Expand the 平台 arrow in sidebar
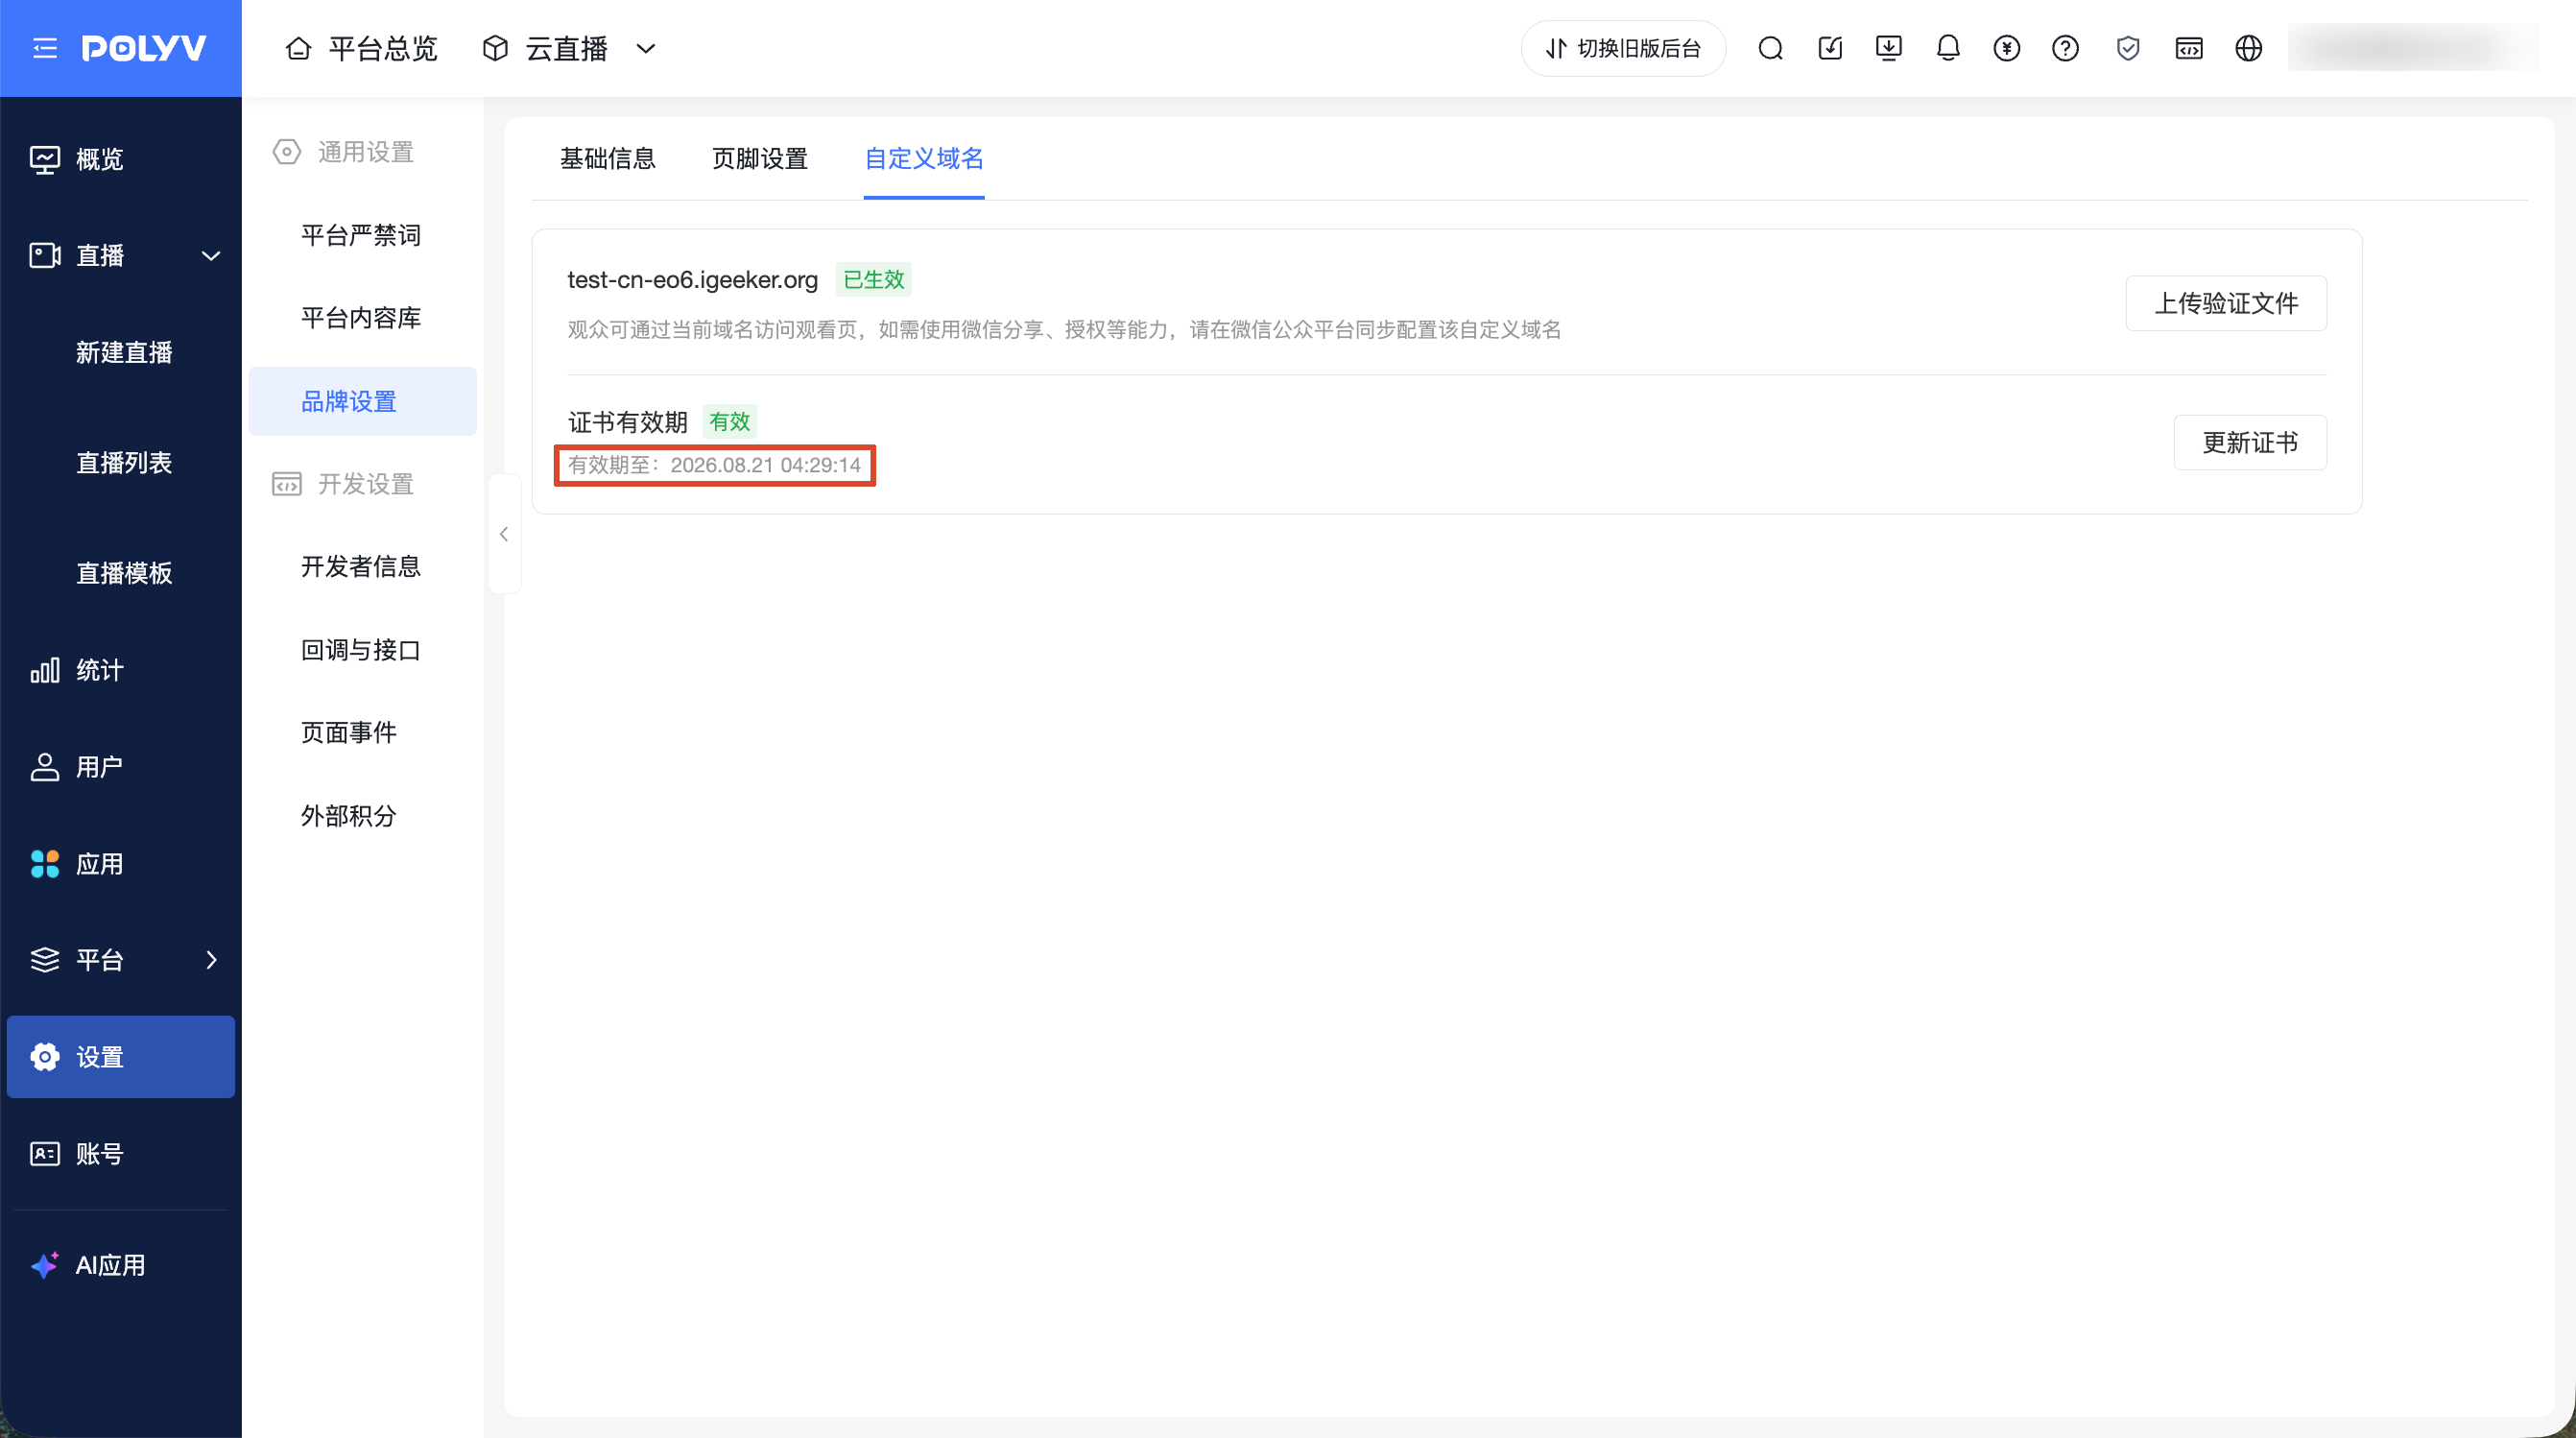This screenshot has height=1438, width=2576. (211, 960)
